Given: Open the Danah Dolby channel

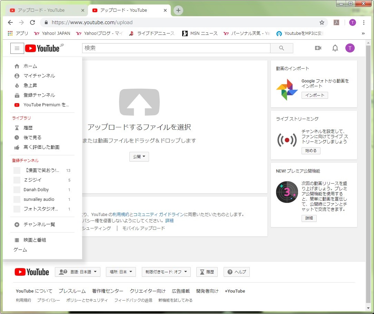Looking at the screenshot, I should point(42,190).
